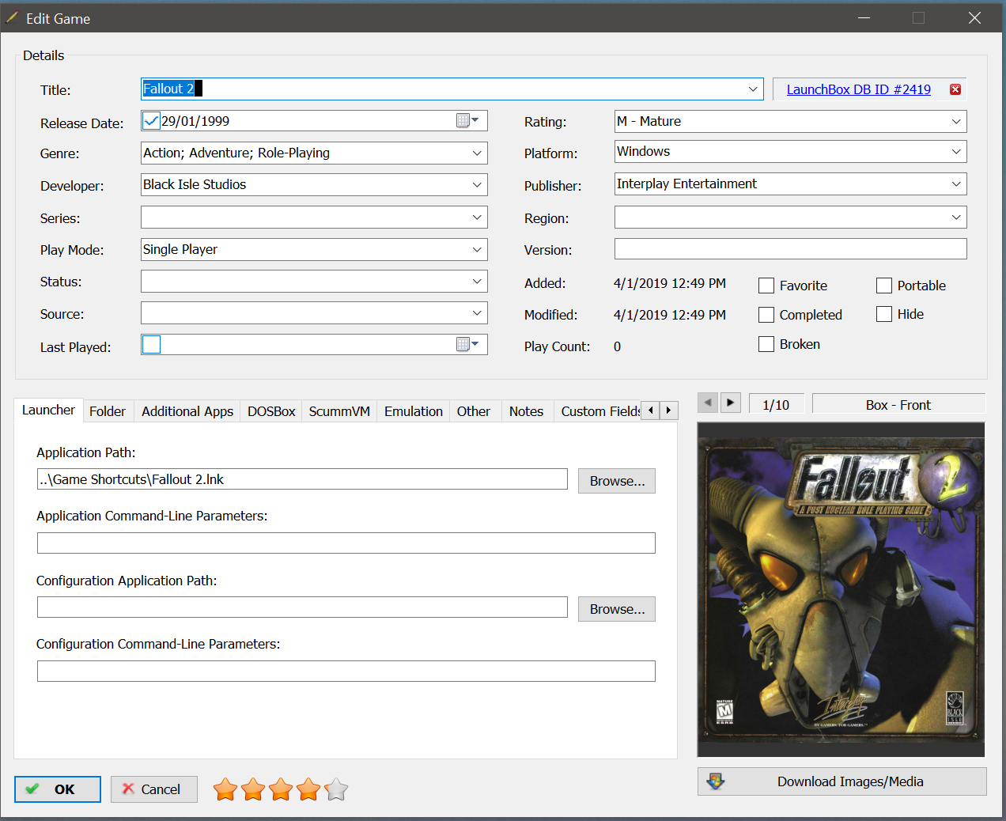Remove LaunchBox DB ID with red X icon
The width and height of the screenshot is (1006, 821).
pyautogui.click(x=955, y=89)
